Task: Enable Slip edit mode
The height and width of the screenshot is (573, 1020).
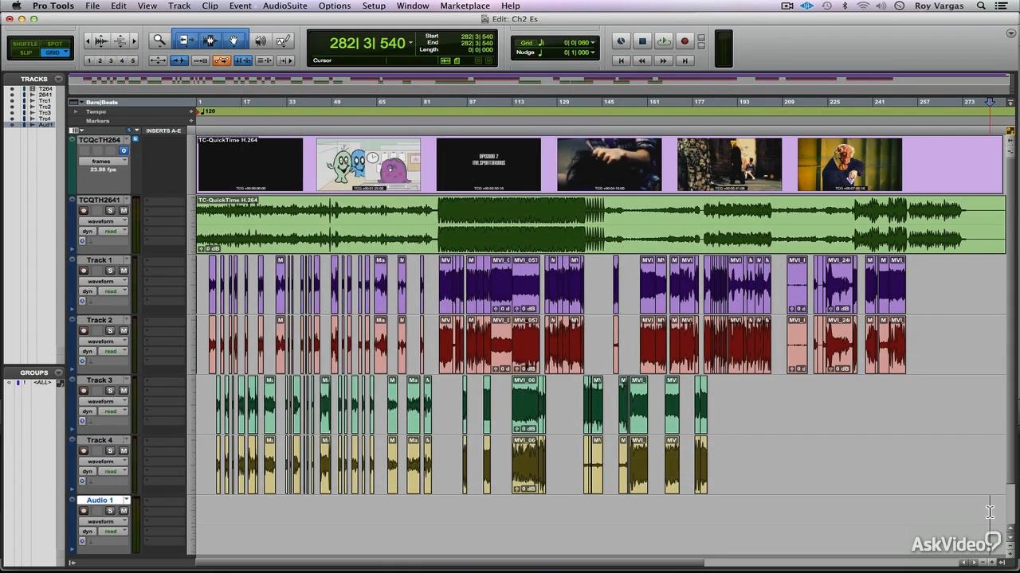Action: click(x=25, y=53)
